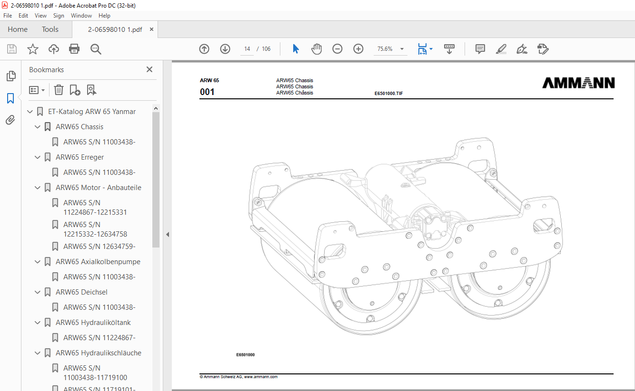Click the fit page width icon
635x391 pixels.
point(422,49)
